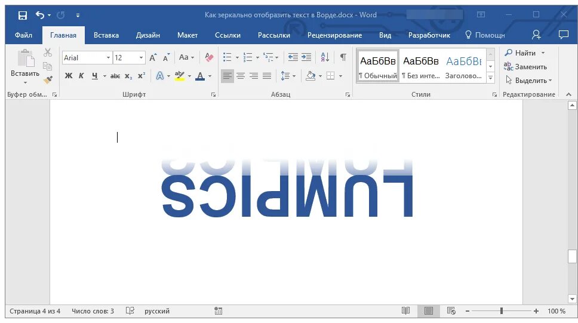The image size is (578, 323).
Task: Apply font color with underlined A
Action: click(200, 76)
